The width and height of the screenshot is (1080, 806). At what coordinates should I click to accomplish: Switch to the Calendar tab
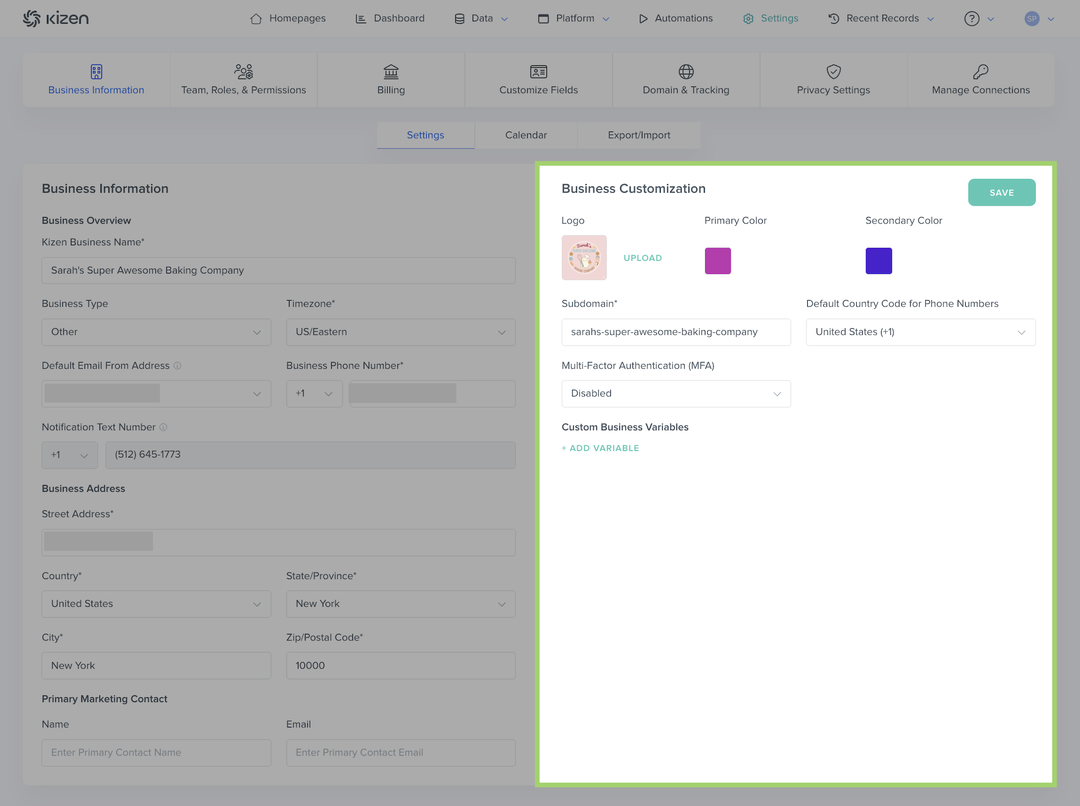point(526,135)
